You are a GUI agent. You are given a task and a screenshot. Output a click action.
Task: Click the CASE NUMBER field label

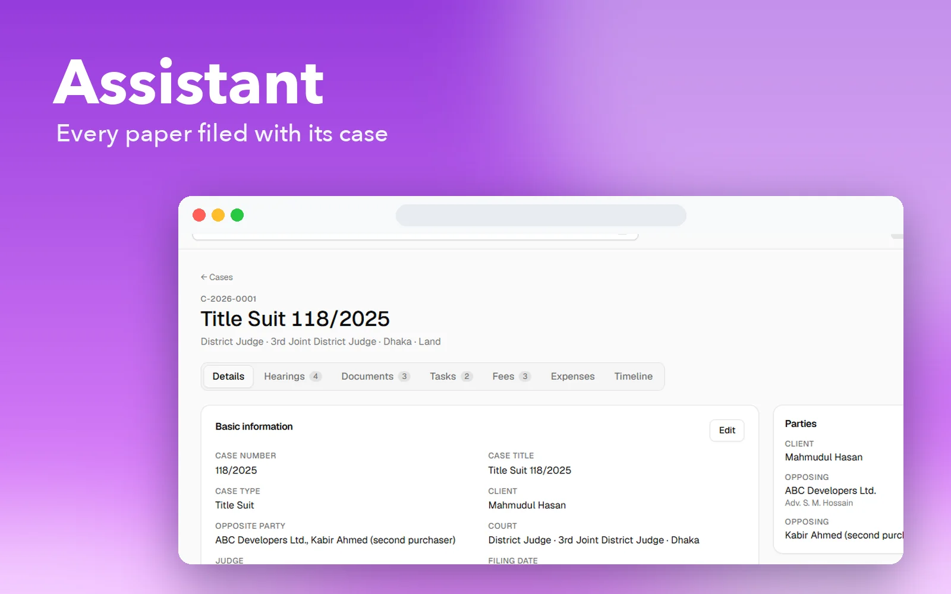[x=245, y=456]
